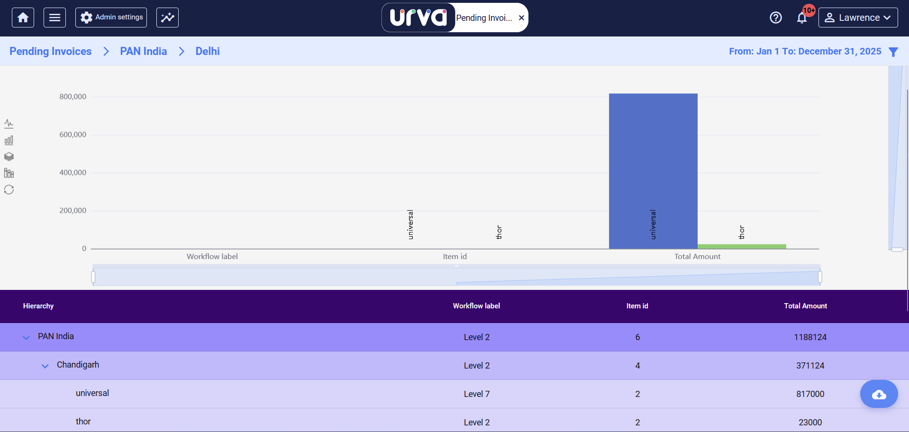Switch chart to stacked view

click(x=9, y=157)
